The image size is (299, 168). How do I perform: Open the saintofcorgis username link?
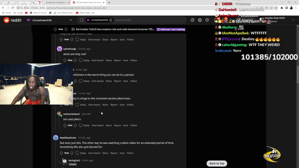[x=70, y=49]
